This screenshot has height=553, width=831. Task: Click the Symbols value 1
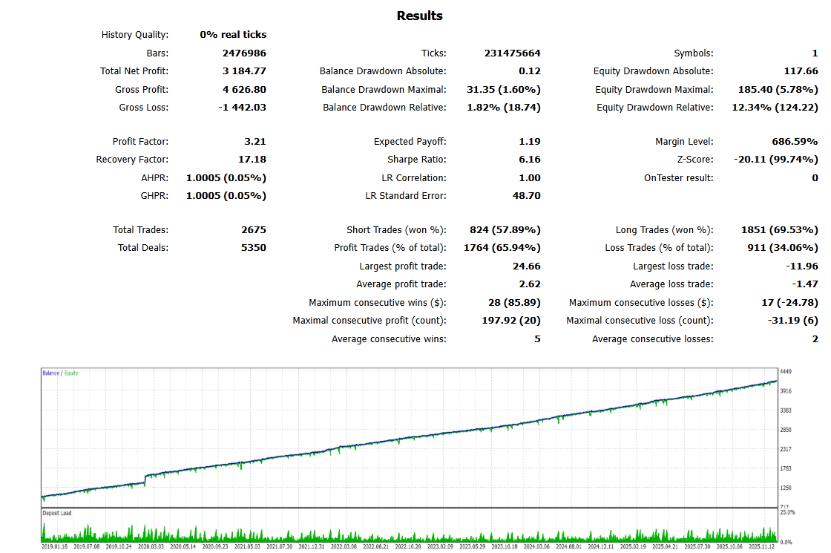tap(815, 53)
